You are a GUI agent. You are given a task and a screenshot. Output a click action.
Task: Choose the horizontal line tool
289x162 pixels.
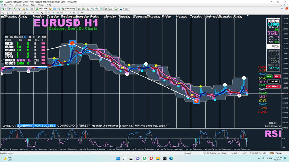click(x=17, y=13)
